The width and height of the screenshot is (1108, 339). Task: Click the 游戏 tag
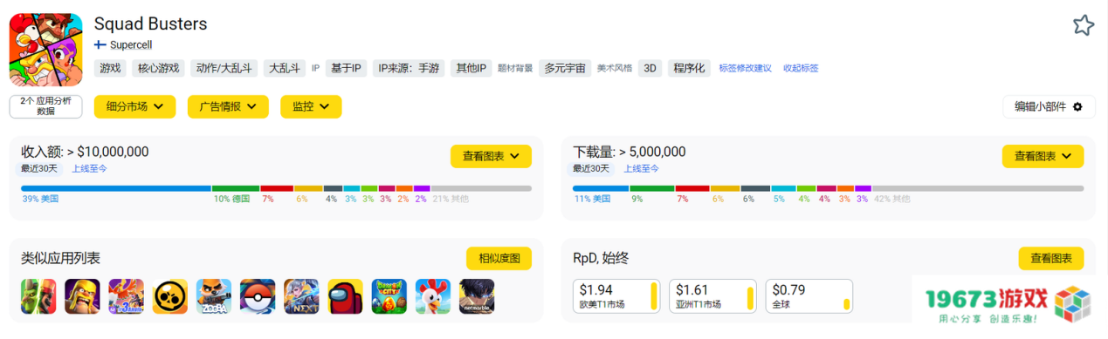coord(111,68)
